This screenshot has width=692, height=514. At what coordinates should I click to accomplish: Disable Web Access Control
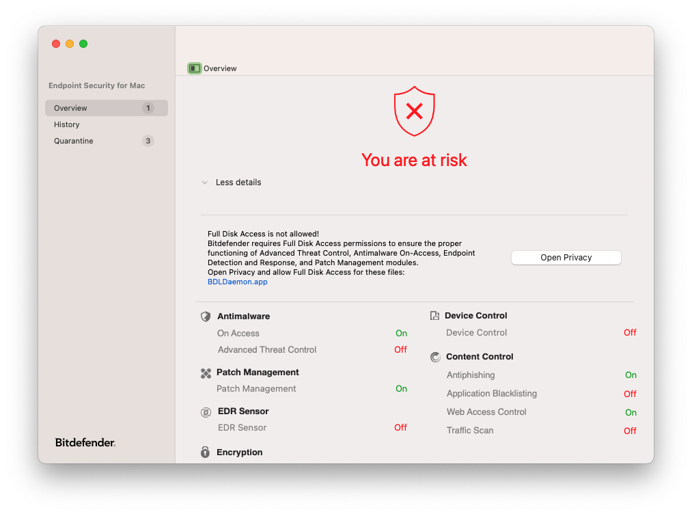click(631, 412)
